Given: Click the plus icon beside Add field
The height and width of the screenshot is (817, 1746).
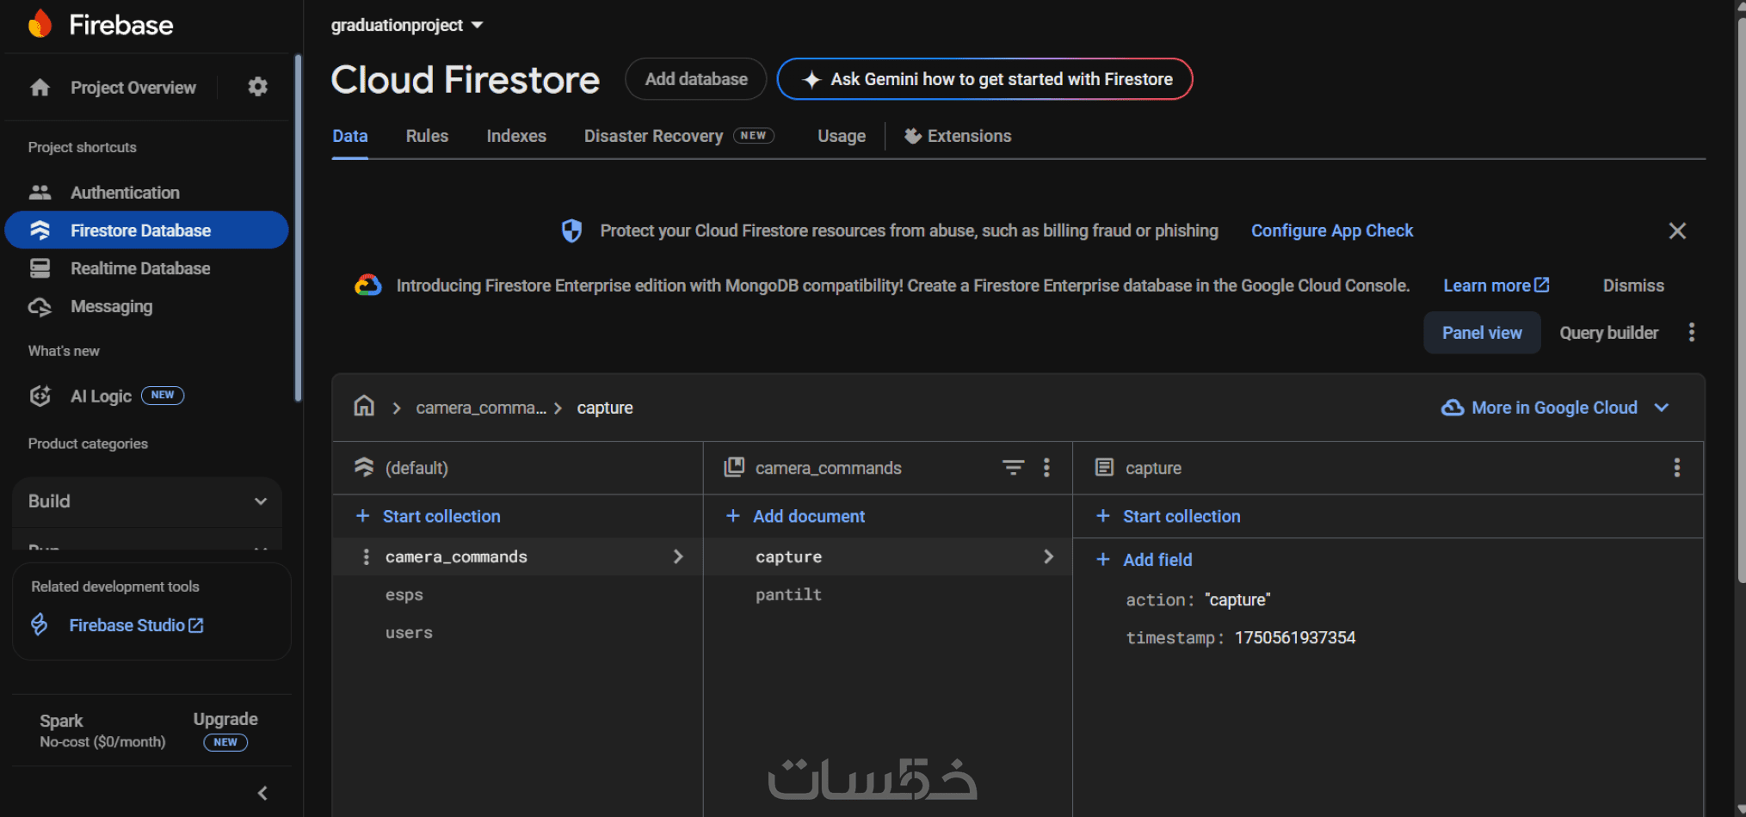Looking at the screenshot, I should 1103,559.
